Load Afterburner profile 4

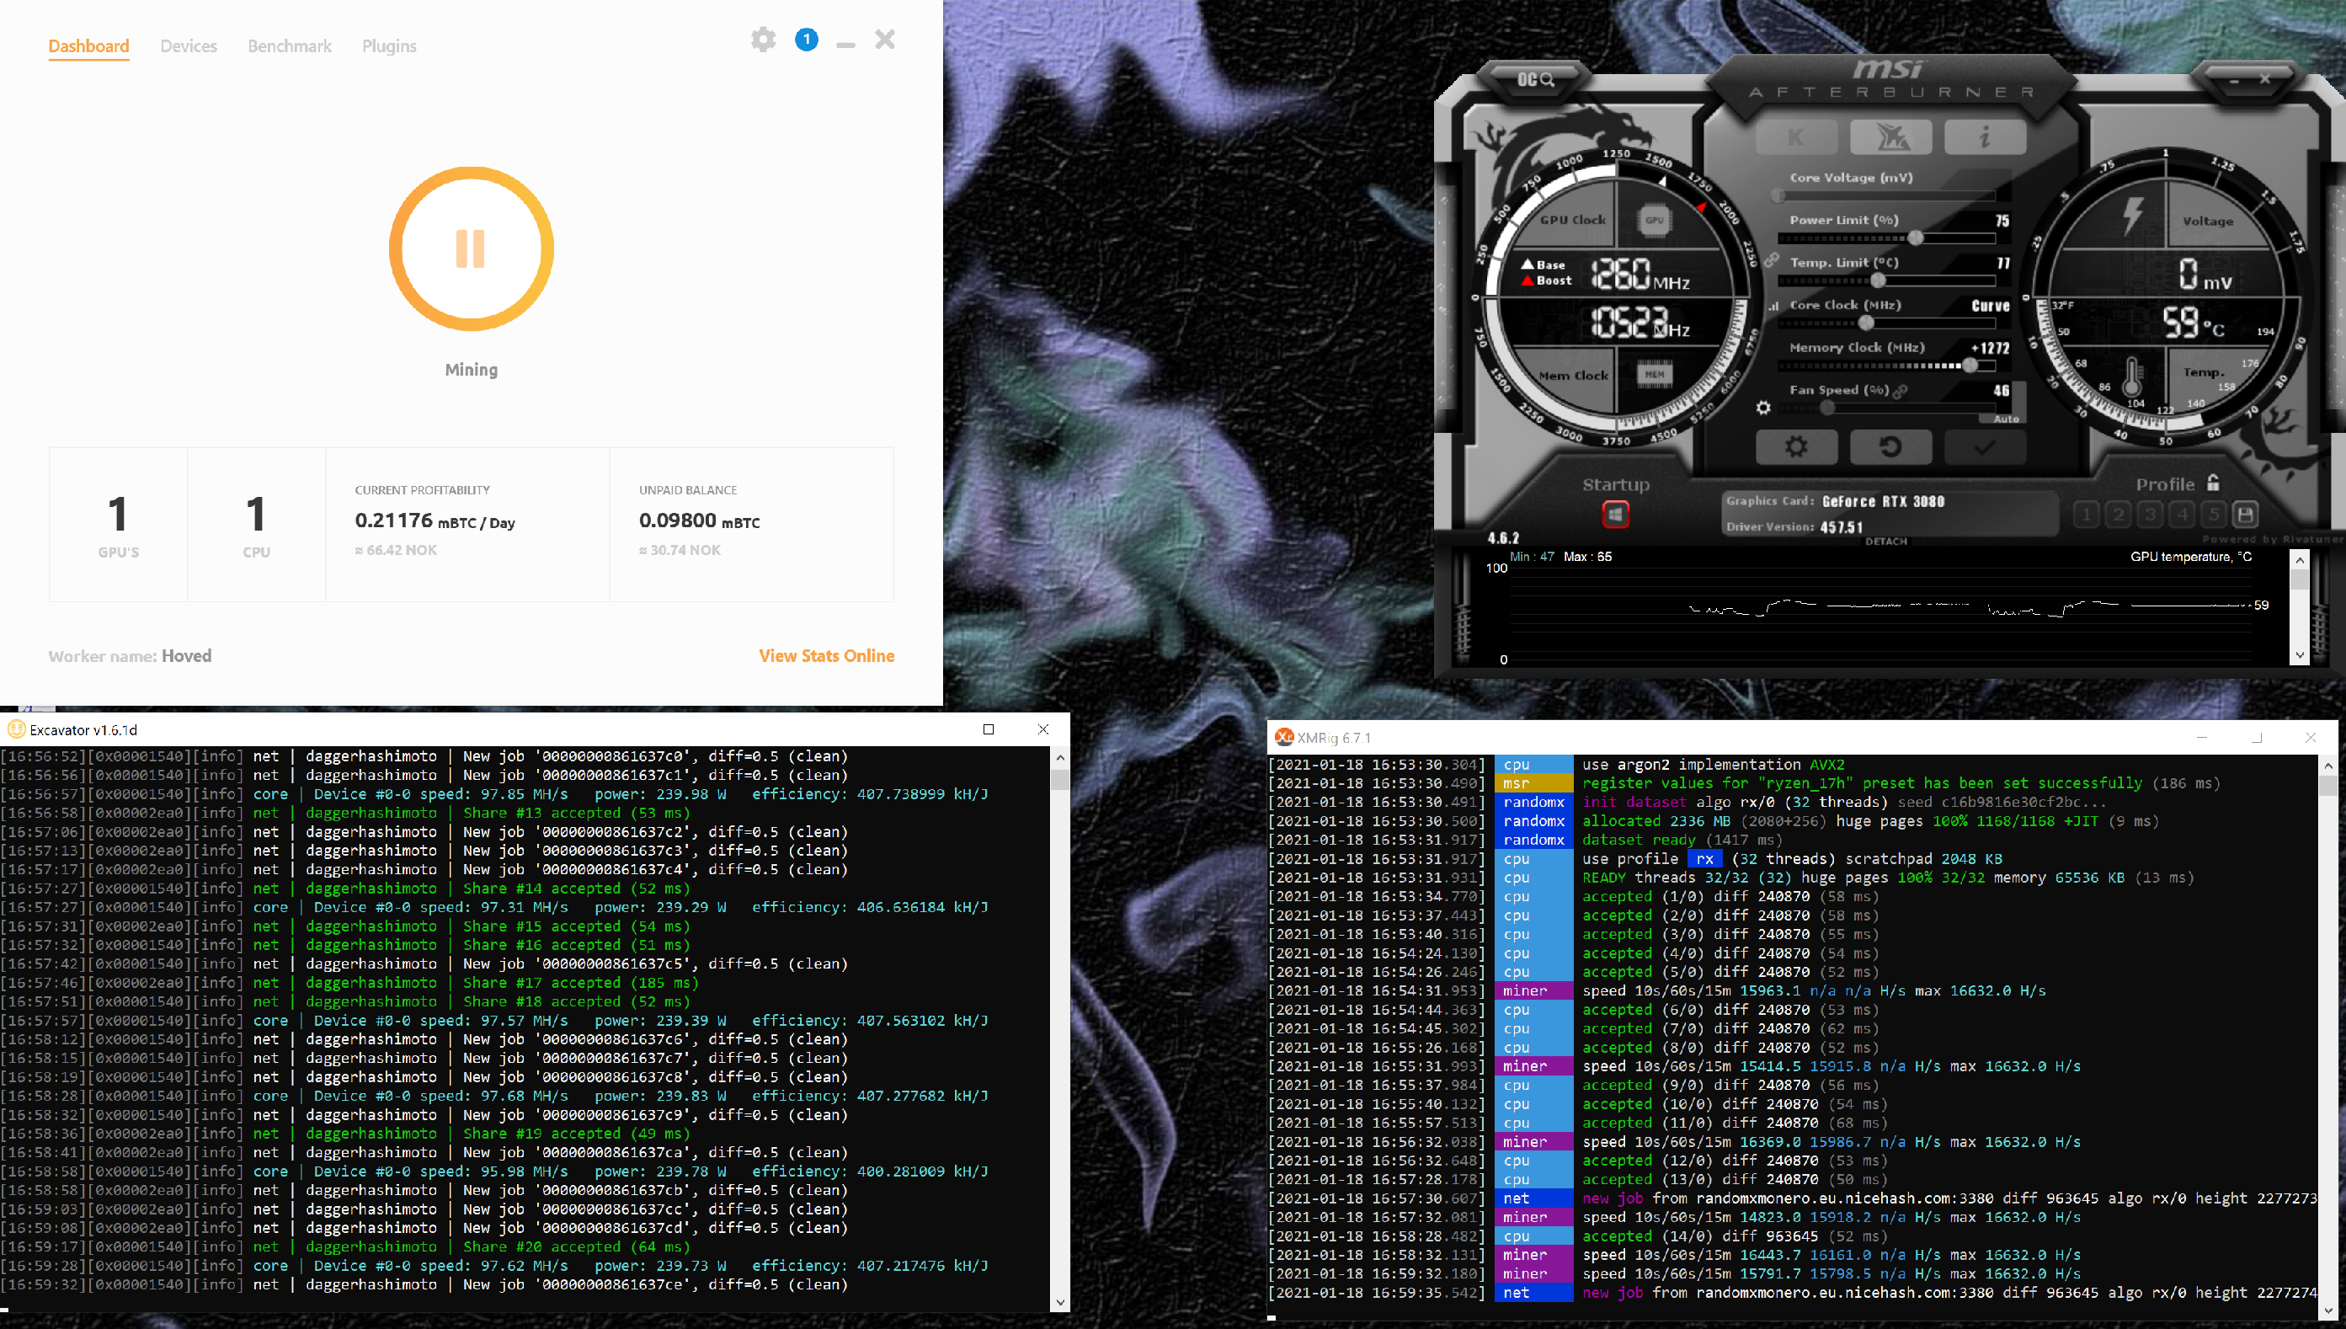tap(2182, 515)
